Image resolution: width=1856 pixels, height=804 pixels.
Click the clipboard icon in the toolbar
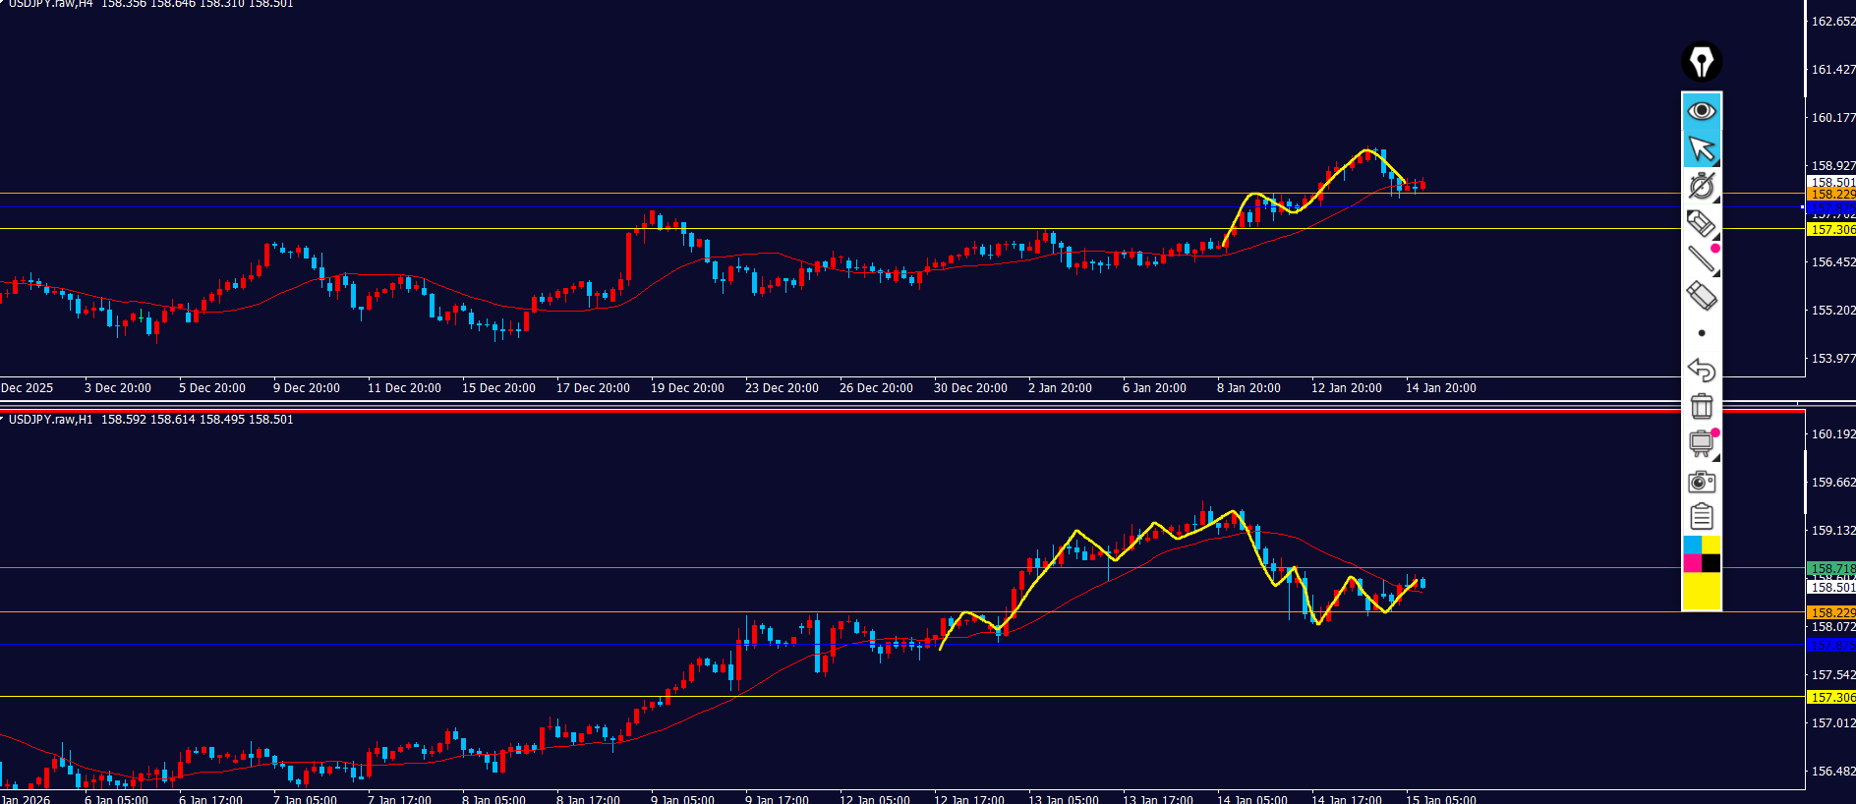click(x=1701, y=517)
